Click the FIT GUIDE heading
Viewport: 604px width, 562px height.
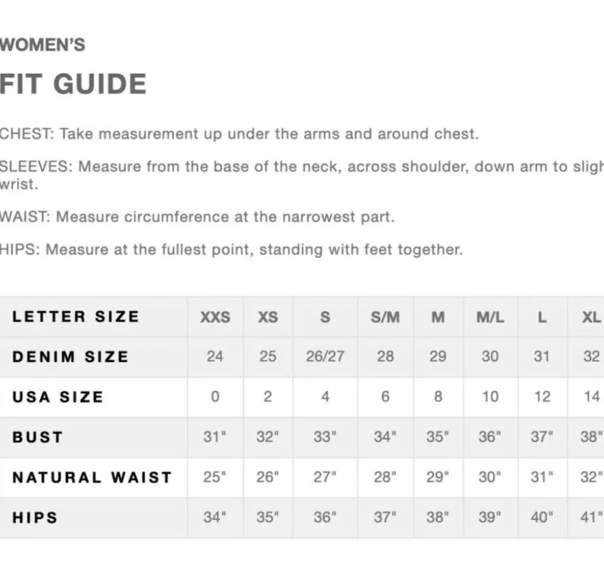73,84
